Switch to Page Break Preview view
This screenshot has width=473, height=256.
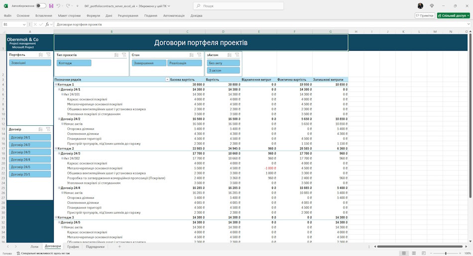click(x=424, y=254)
